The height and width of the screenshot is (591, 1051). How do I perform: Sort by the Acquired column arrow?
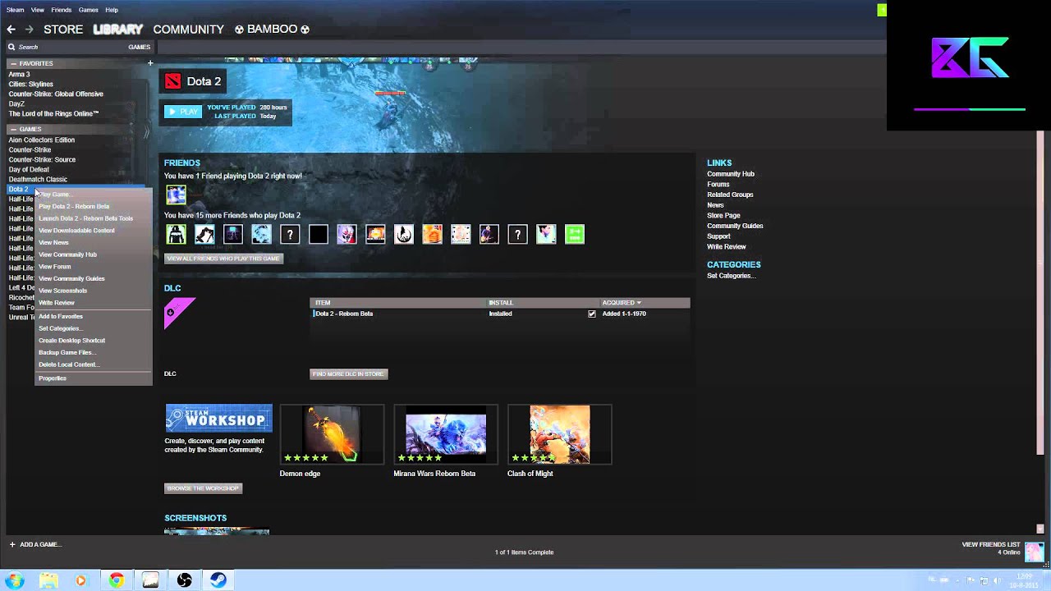point(639,303)
